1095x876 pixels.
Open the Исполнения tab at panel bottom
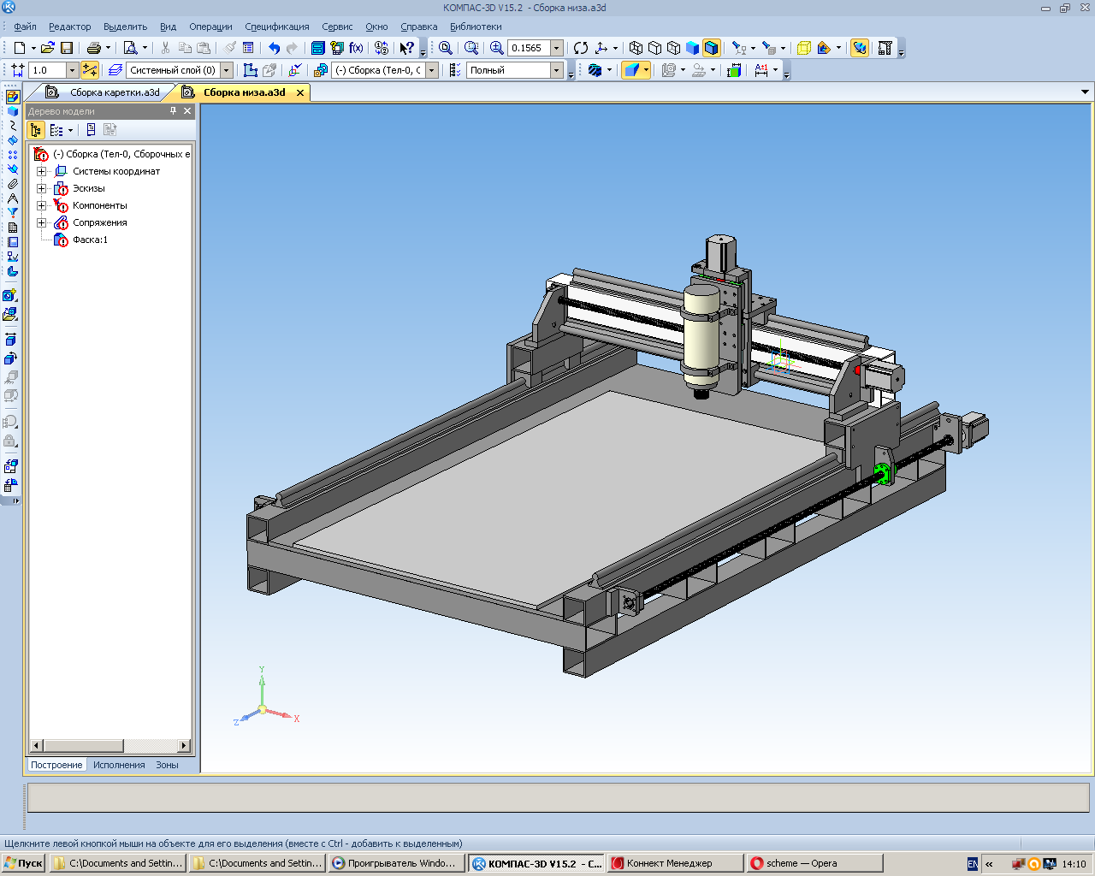click(x=119, y=765)
